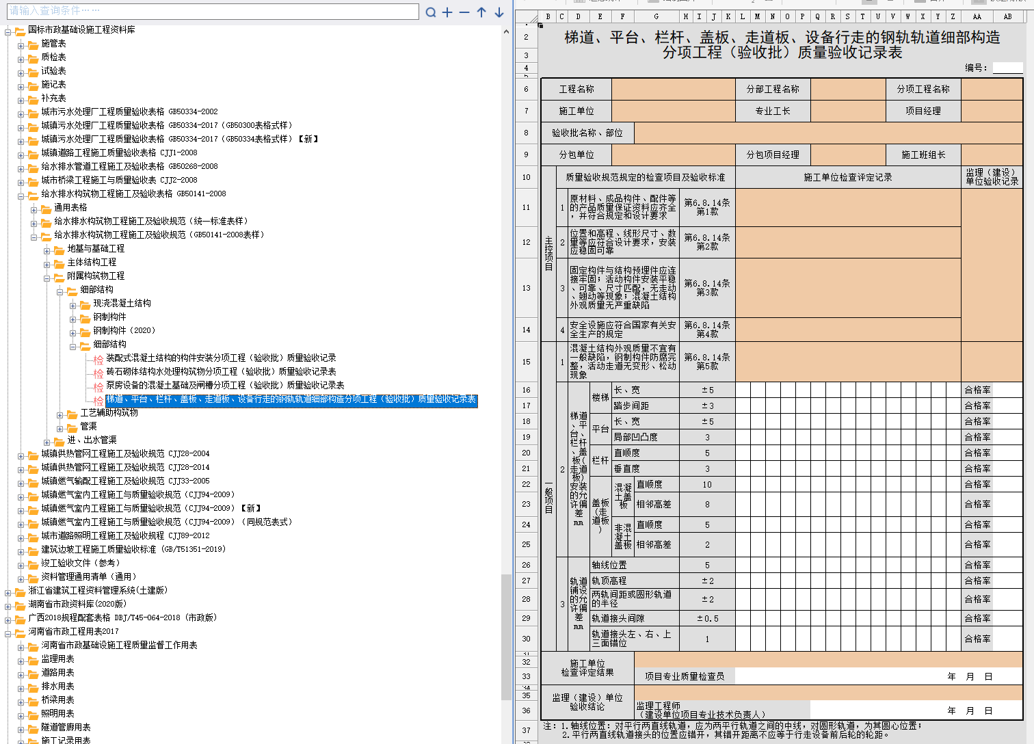This screenshot has height=744, width=1034.
Task: Click the 编号 input cell
Action: 1007,68
